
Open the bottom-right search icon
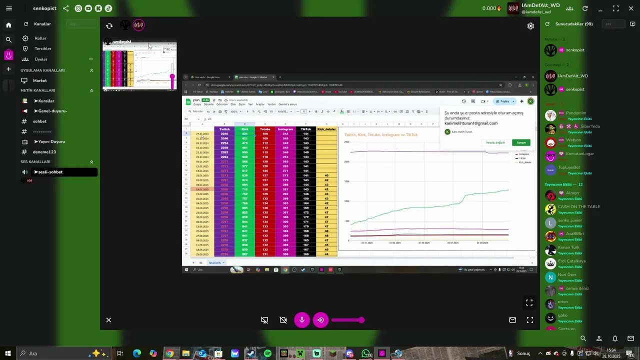583,338
